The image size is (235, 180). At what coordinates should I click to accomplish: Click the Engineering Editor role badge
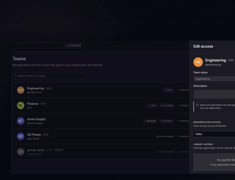pos(168,90)
